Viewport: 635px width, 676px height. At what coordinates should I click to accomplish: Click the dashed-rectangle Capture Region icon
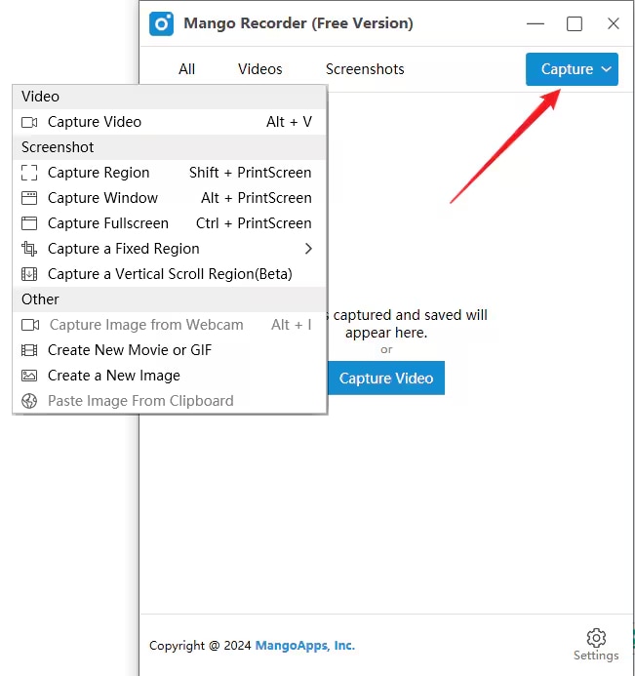click(29, 173)
